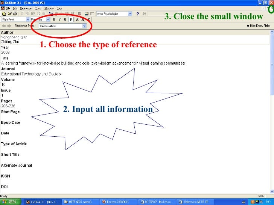274x205 pixels.
Task: Click the ISSN field label
Action: tap(5, 176)
